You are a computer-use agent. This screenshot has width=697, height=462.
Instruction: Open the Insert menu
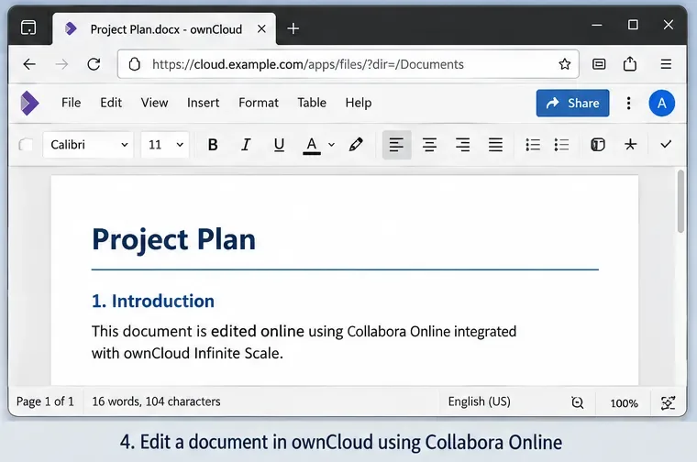(204, 103)
